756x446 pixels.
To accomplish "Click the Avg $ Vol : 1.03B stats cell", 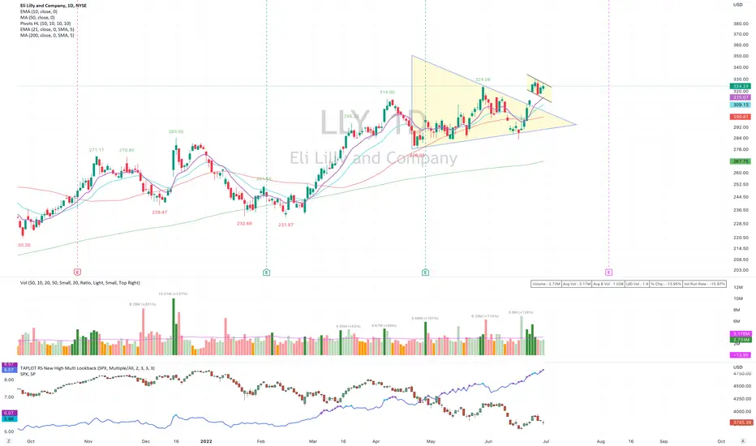I will coord(608,284).
